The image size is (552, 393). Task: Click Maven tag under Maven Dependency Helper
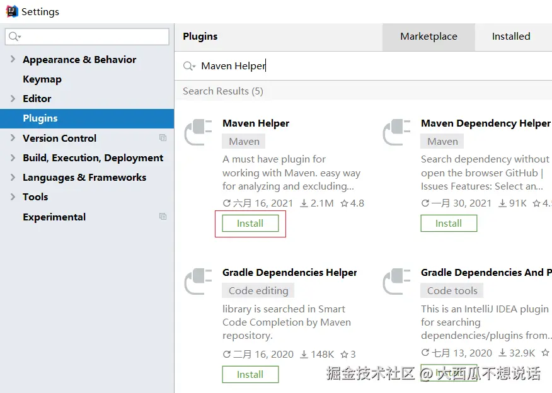(x=442, y=142)
